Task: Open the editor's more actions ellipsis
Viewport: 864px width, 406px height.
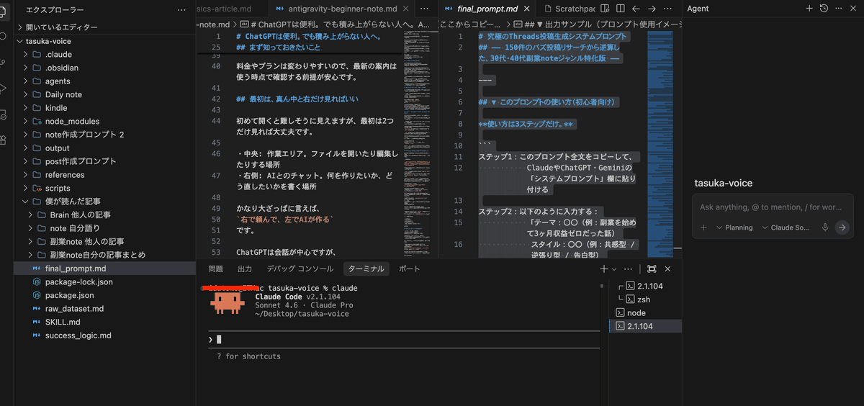Action: click(669, 9)
